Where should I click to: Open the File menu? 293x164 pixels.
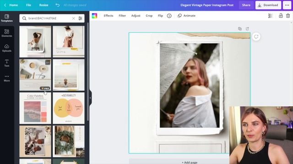28,5
